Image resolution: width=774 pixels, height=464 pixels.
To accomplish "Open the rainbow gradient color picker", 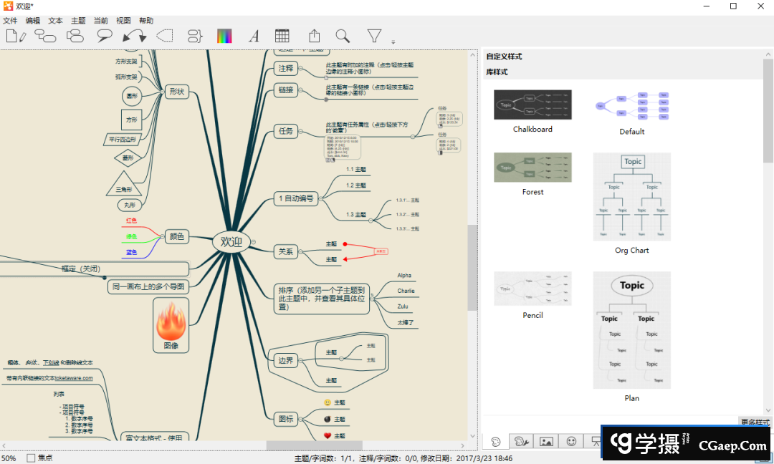I will (224, 35).
